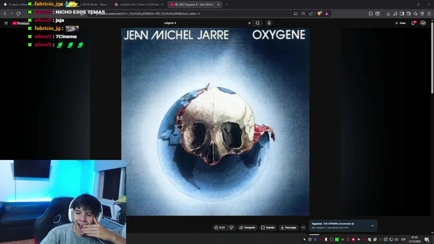Expand the Siguiente mix playlist chevron
The height and width of the screenshot is (244, 434).
tap(372, 226)
